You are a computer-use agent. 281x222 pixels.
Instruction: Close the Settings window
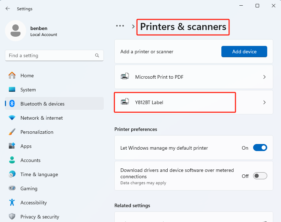tap(274, 6)
